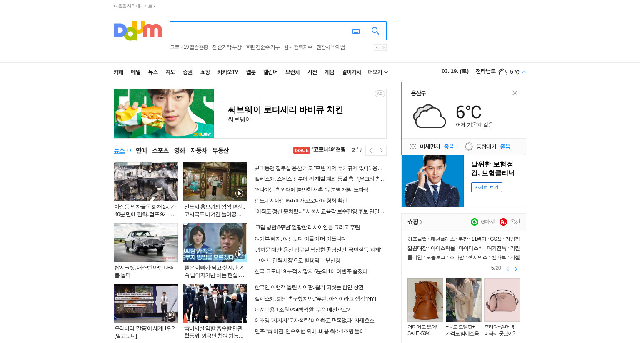
Task: Open the 카페 menu
Action: [x=118, y=72]
